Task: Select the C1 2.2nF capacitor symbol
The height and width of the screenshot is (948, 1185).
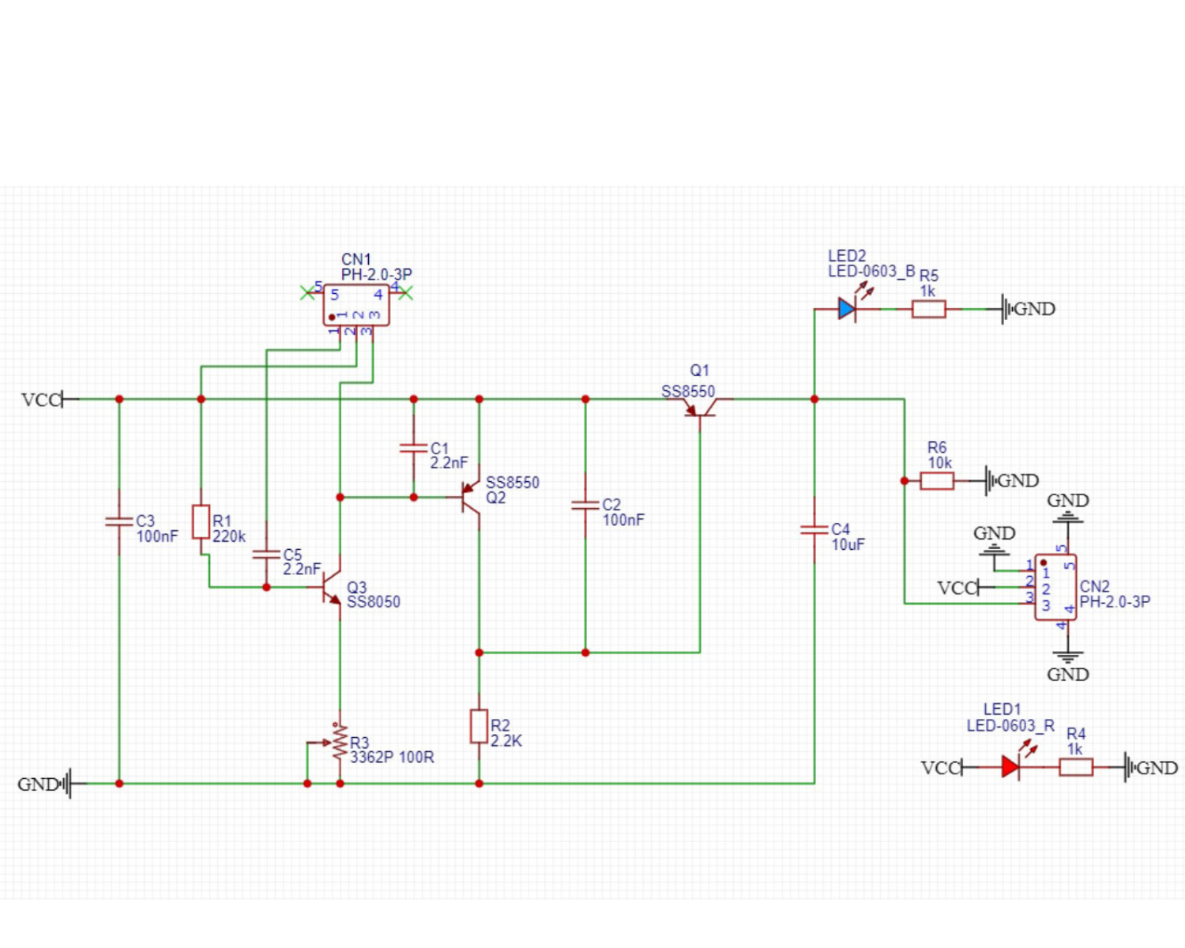Action: pos(413,448)
